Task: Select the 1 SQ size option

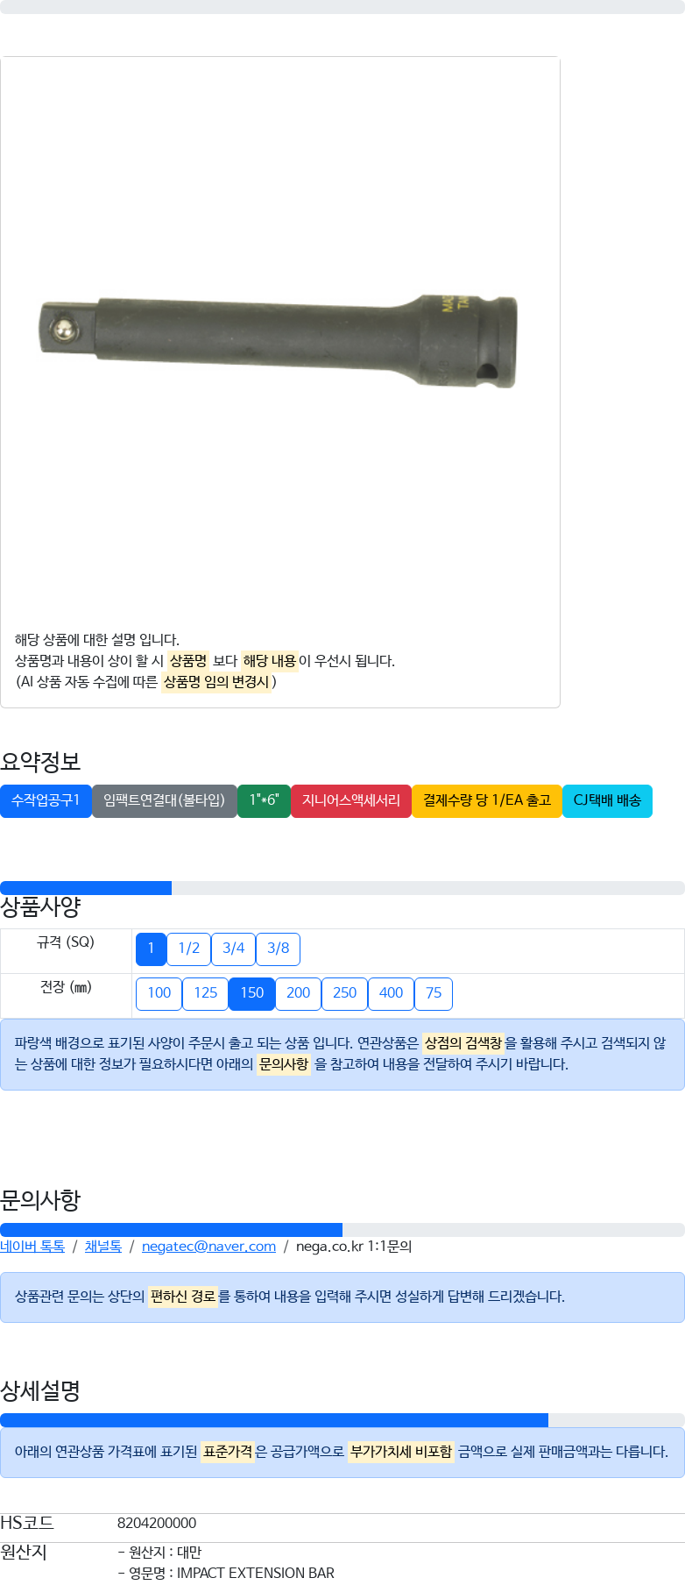Action: click(x=151, y=949)
